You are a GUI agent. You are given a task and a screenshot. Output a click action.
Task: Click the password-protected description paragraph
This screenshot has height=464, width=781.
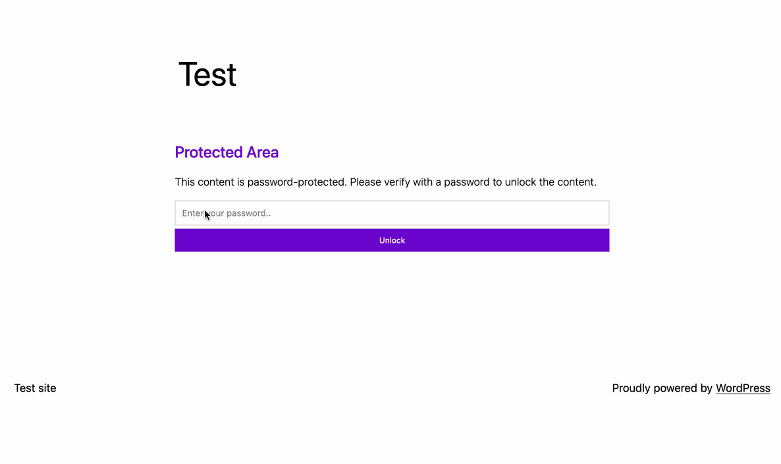(385, 182)
